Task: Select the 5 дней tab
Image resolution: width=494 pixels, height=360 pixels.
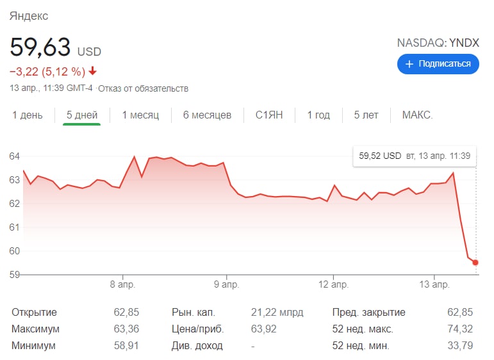Action: [x=82, y=115]
